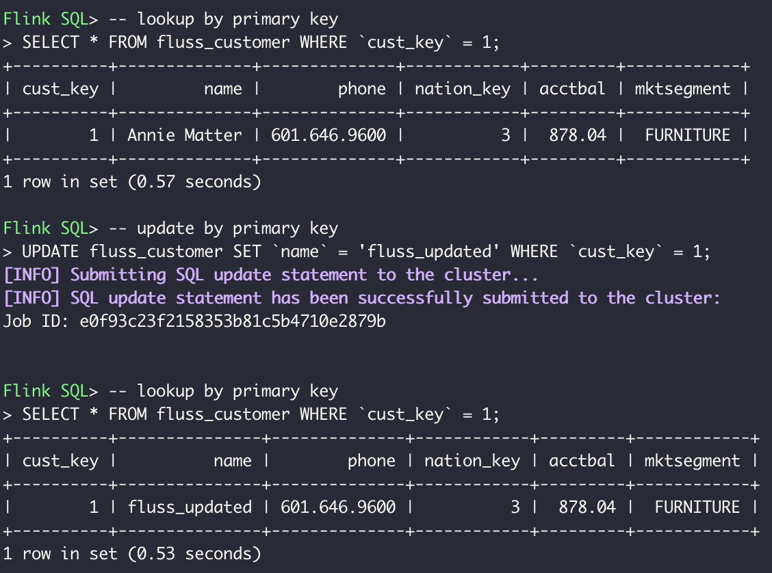Image resolution: width=772 pixels, height=573 pixels.
Task: Click the mktsegment header in first table
Action: (x=682, y=89)
